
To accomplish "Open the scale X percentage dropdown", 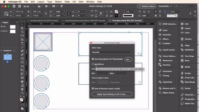I will click(x=65, y=12).
